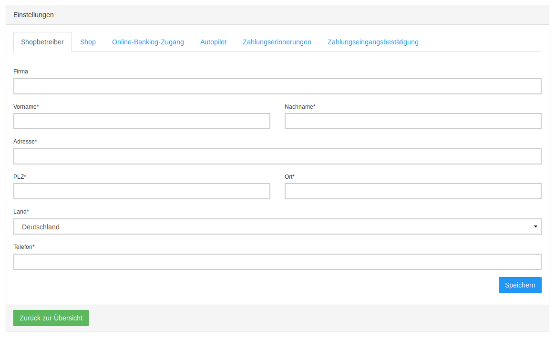This screenshot has height=339, width=555.
Task: Select the Nachname input field
Action: 413,121
